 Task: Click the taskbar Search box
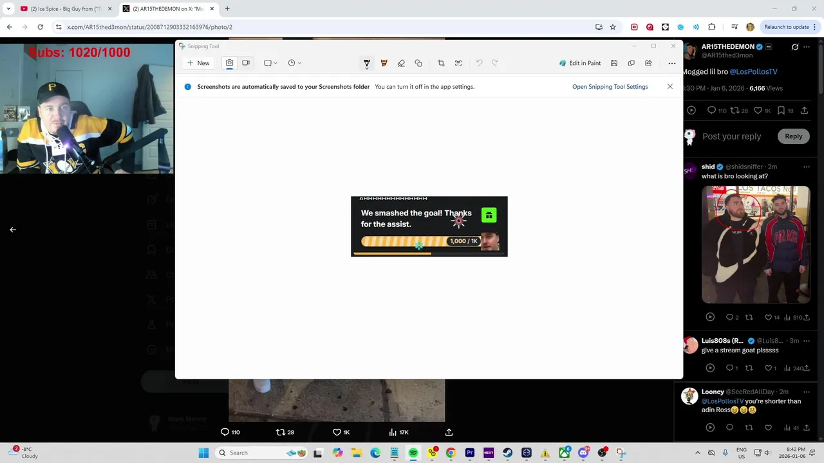click(261, 453)
